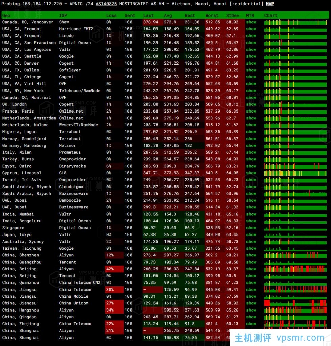Image resolution: width=331 pixels, height=346 pixels.
Task: Click the 27% loss cell for China Unicom
Action: click(x=114, y=303)
